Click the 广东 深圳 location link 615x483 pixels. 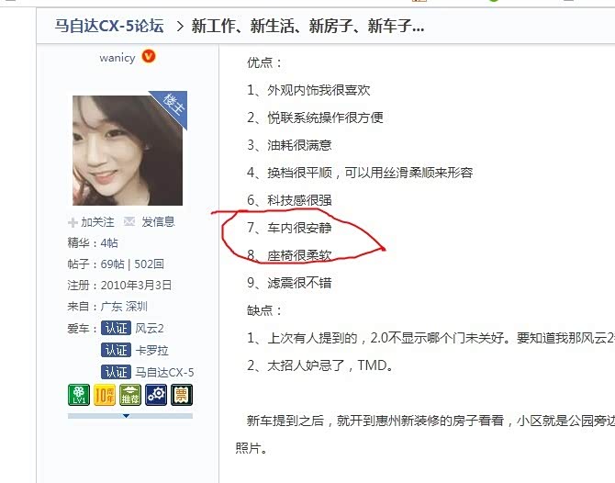(x=124, y=307)
